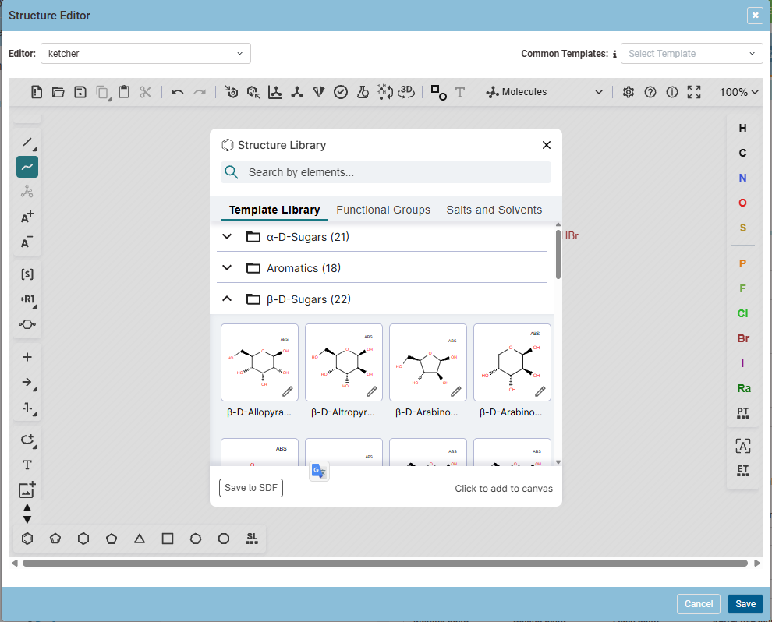Select the R-Group label tool
The image size is (772, 622).
(27, 299)
